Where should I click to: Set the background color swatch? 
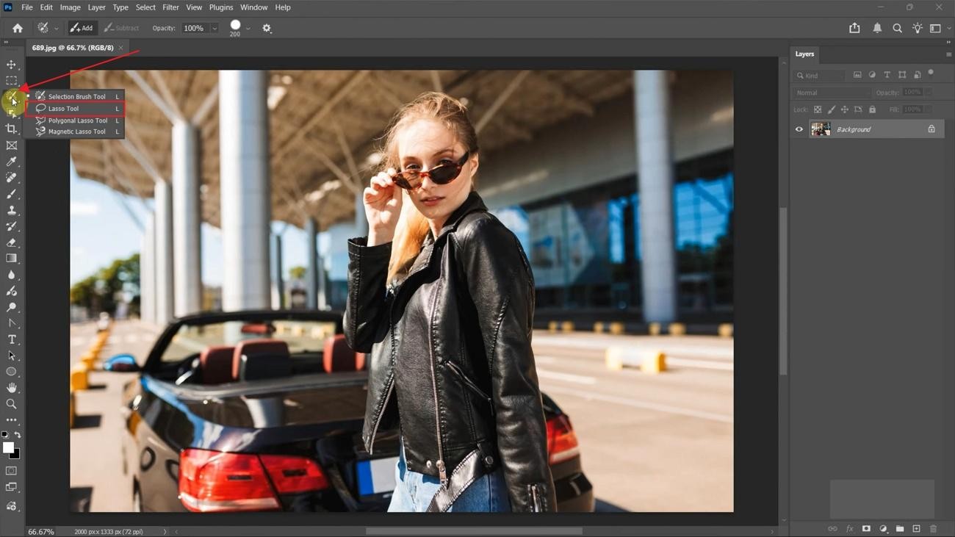(16, 455)
